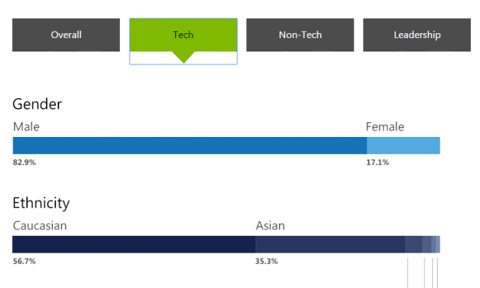This screenshot has width=480, height=288.
Task: Click the Asian label text
Action: pyautogui.click(x=270, y=226)
